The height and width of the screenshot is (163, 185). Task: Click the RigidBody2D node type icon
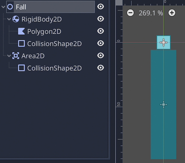coord(16,19)
